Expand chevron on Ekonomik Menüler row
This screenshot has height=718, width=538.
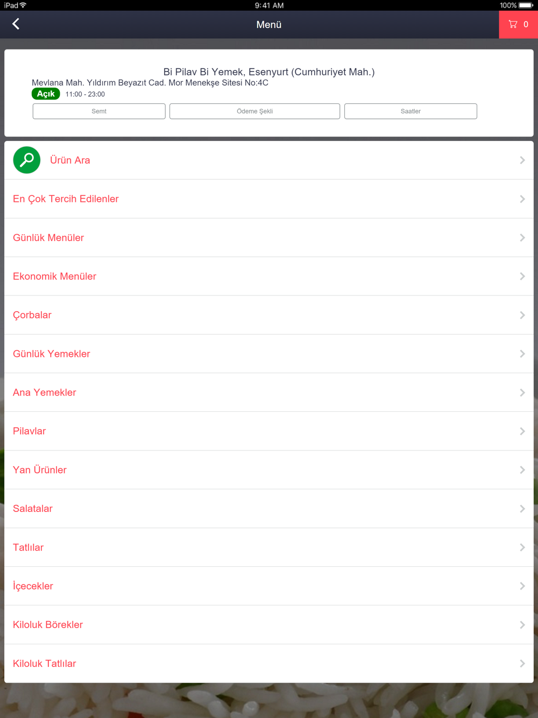pos(522,277)
